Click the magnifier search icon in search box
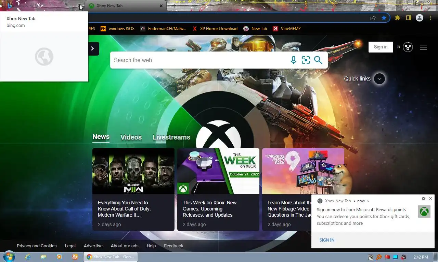 tap(318, 60)
